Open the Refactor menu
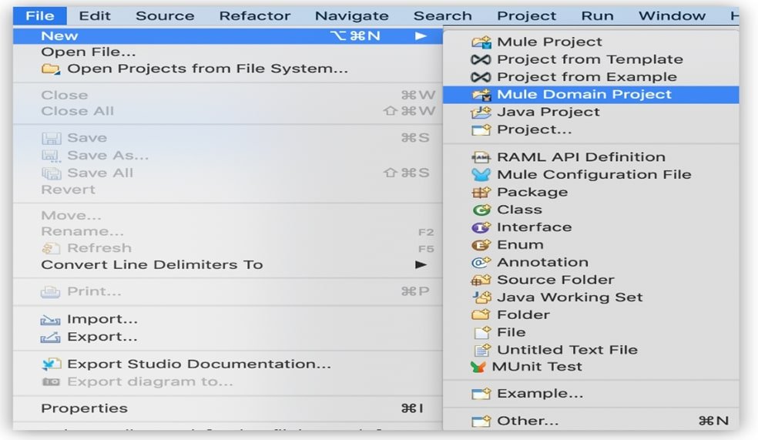 255,15
